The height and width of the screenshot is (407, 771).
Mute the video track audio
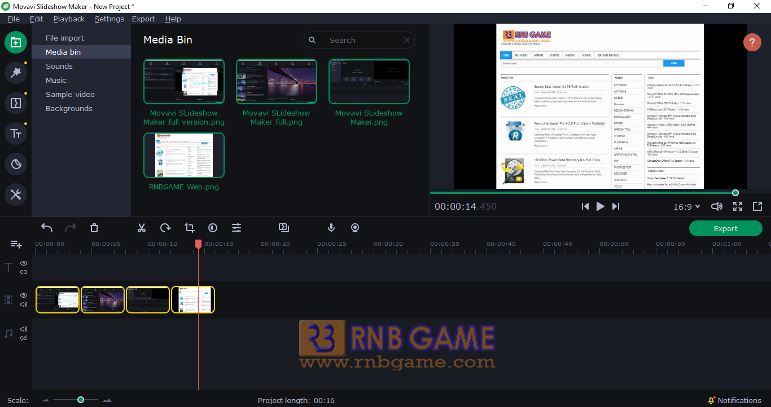[x=24, y=304]
